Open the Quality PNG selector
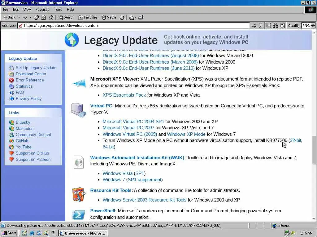Viewport: 317px width, 237px height. (308, 26)
